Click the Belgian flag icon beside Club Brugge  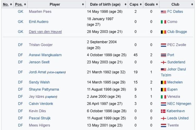[163, 32]
